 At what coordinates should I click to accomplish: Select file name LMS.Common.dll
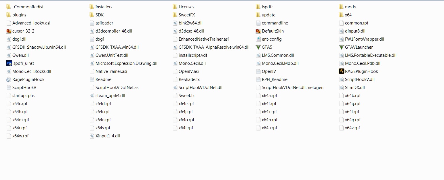pos(278,55)
